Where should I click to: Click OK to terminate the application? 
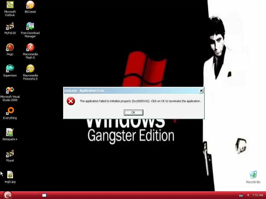pos(134,112)
